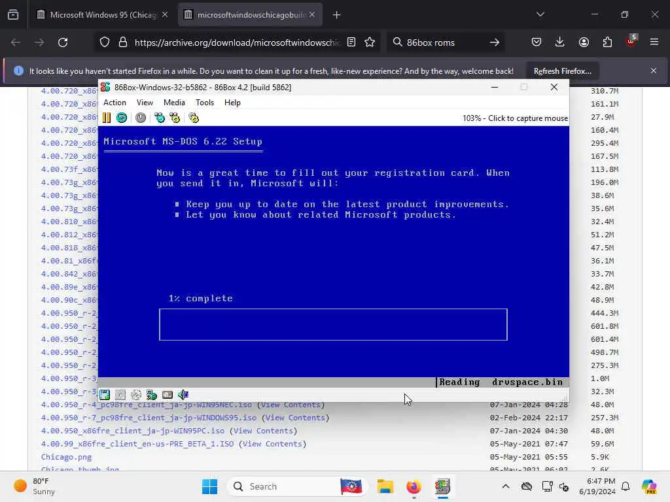670x502 pixels.
Task: Click CD-ROM drive status icon
Action: pos(136,395)
